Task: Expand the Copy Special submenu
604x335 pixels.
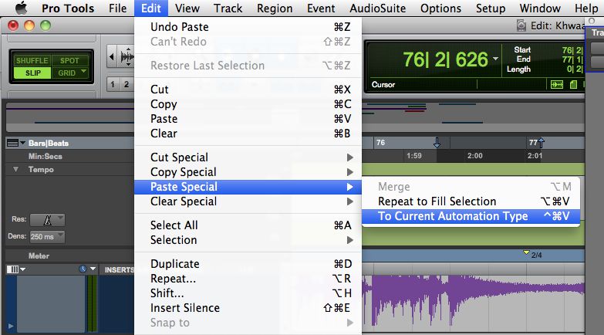Action: [248, 171]
